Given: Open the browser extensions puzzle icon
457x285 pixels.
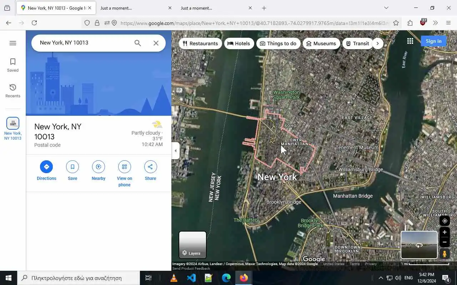Looking at the screenshot, I should (x=410, y=23).
